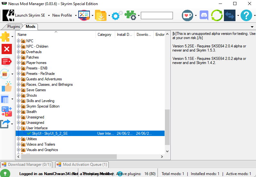Image resolution: width=256 pixels, height=177 pixels.
Task: Sort by the Install D... column header
Action: (x=124, y=35)
